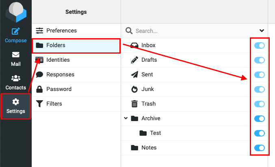Viewport: 275px width, 167px height.
Task: Open Contacts from the people icon
Action: click(15, 78)
